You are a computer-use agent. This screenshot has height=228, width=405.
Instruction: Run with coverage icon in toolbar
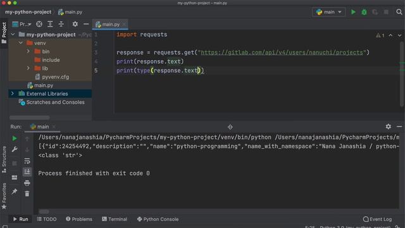click(x=375, y=12)
